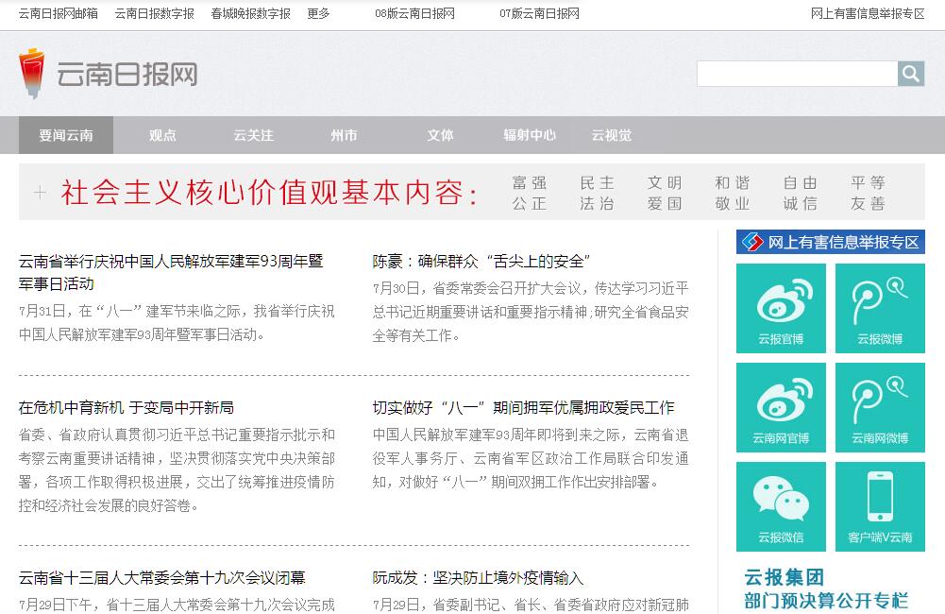Select the 要闻云南 navigation tab
This screenshot has width=945, height=614.
66,135
